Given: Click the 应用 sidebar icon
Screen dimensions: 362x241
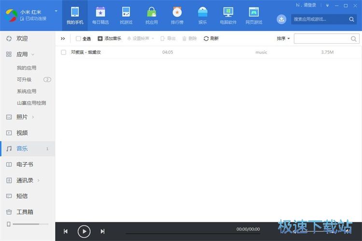Looking at the screenshot, I should (x=9, y=54).
